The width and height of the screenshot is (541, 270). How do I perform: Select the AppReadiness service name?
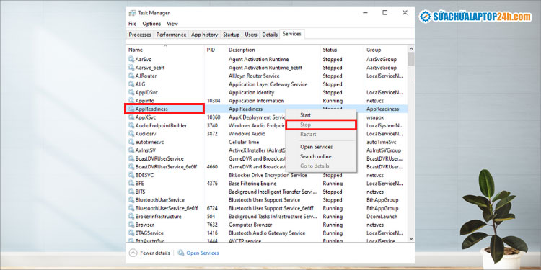(x=151, y=109)
